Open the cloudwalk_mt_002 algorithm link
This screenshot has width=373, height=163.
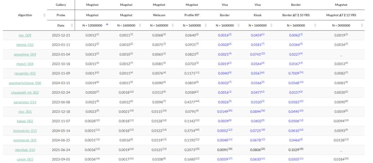tap(25, 93)
